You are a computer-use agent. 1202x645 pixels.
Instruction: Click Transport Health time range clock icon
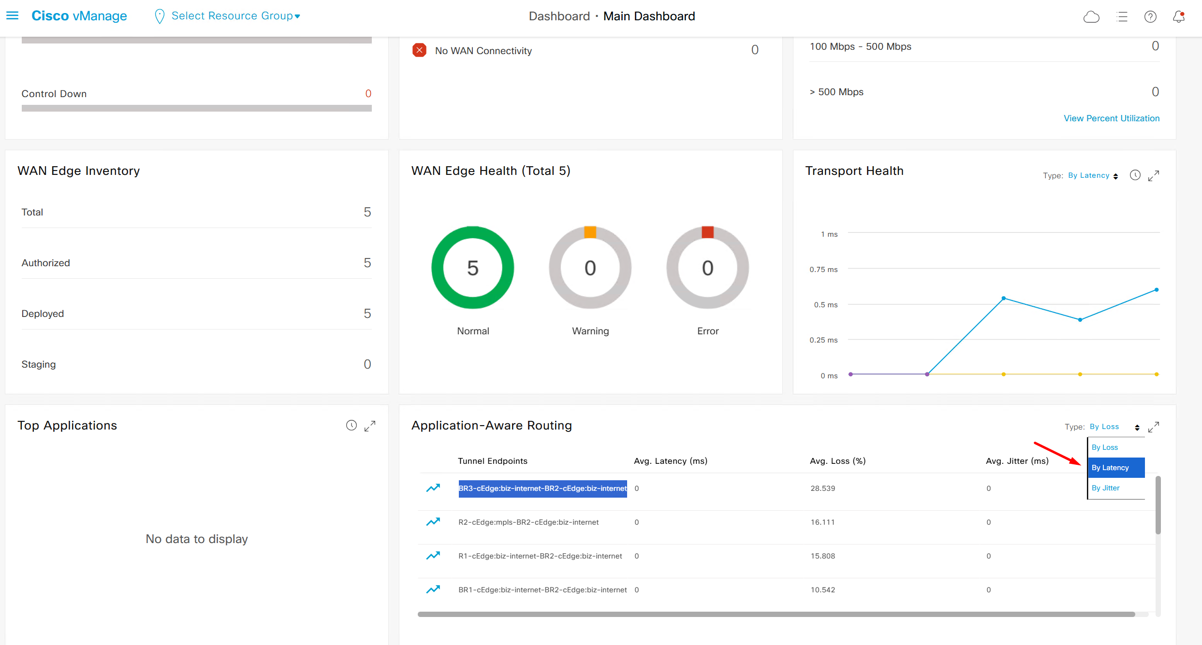tap(1135, 175)
